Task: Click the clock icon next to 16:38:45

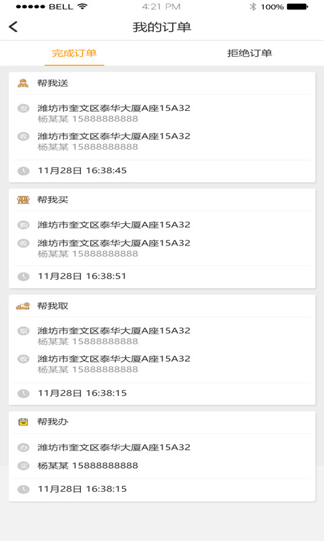Action: (24, 170)
